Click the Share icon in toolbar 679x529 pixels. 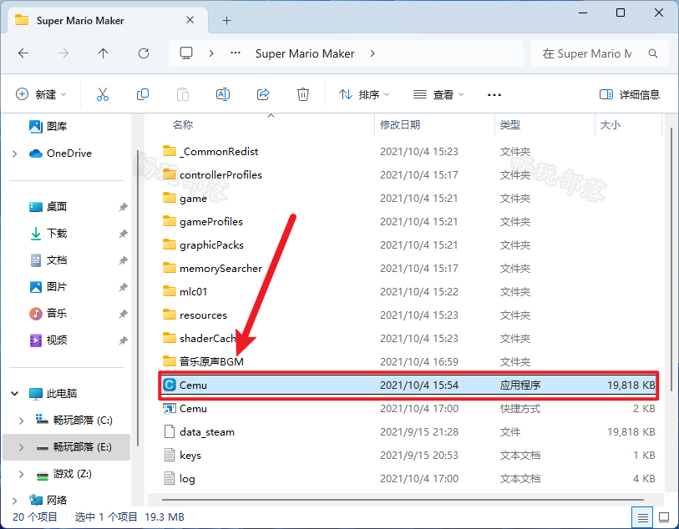tap(263, 94)
